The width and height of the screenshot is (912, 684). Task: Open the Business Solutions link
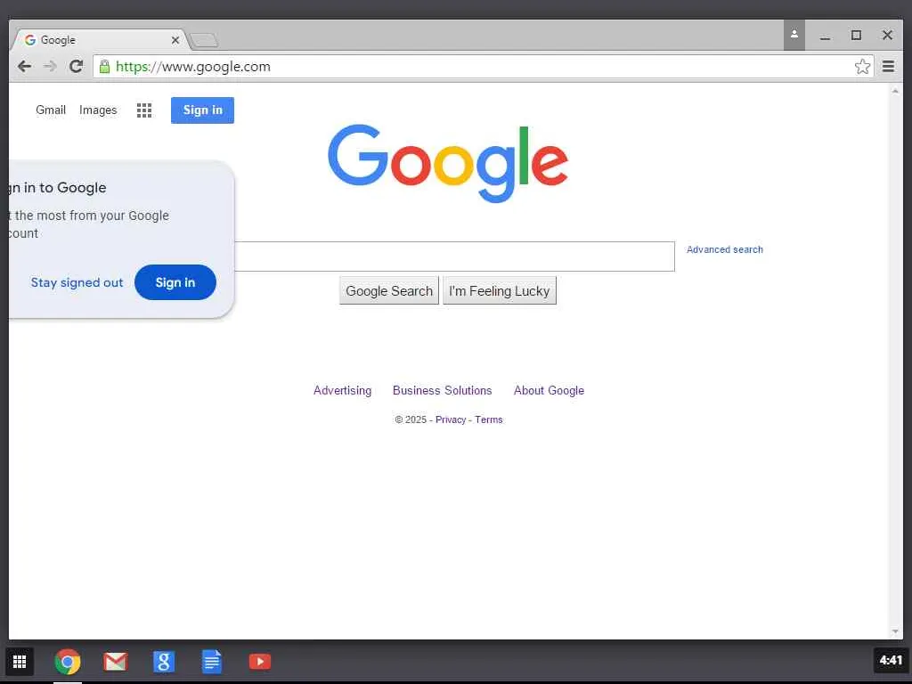(x=442, y=390)
